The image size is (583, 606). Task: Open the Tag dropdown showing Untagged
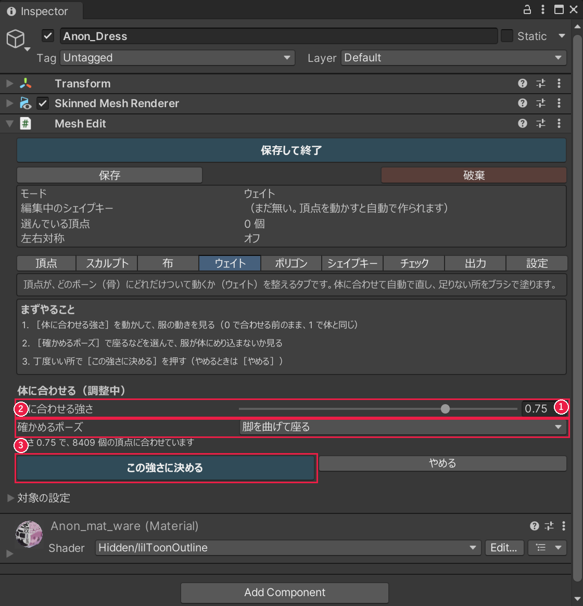(177, 58)
